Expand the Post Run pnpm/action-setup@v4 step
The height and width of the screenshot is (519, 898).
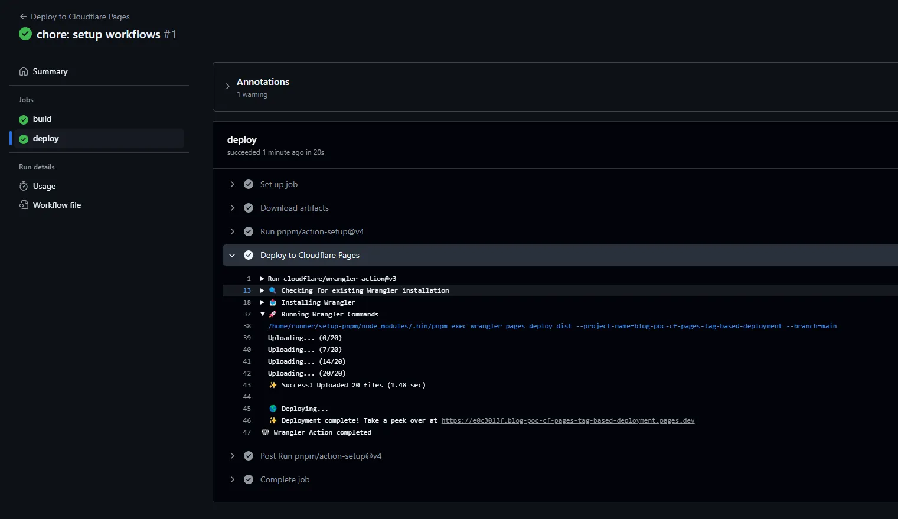(232, 456)
